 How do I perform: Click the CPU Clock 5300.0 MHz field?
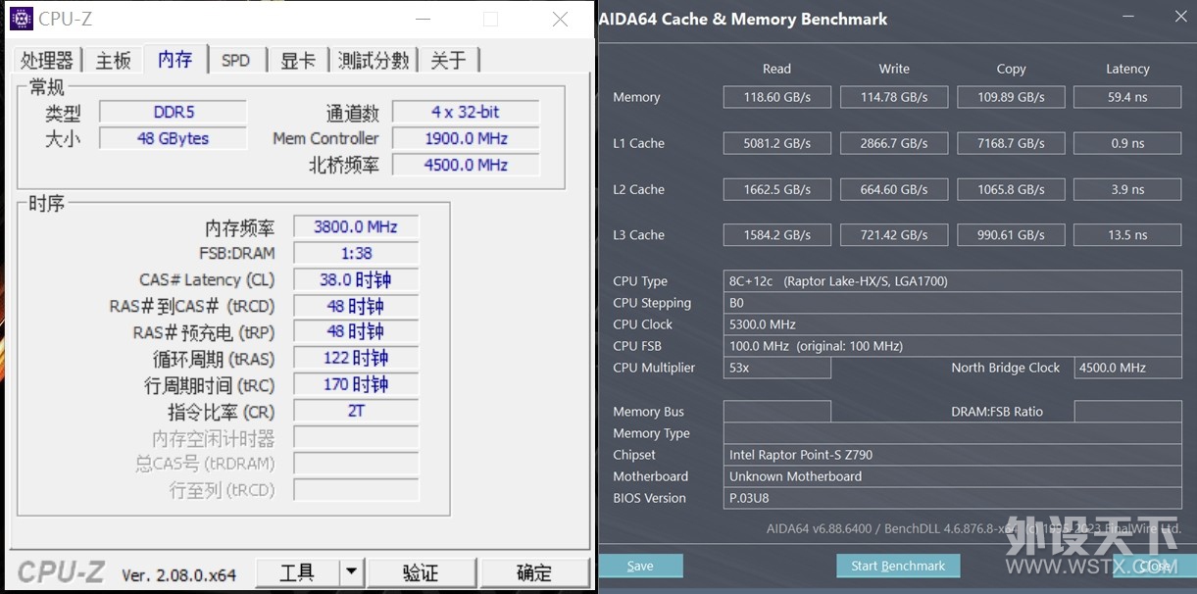[x=953, y=324]
